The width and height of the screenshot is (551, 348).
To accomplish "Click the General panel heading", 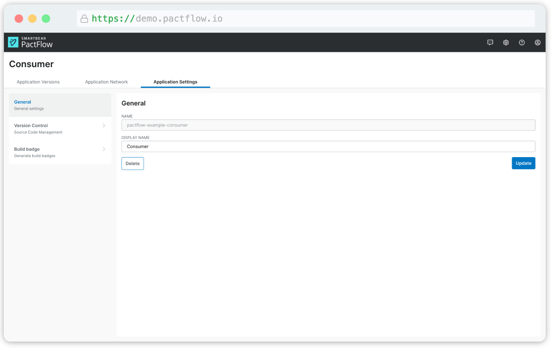I will [x=133, y=103].
